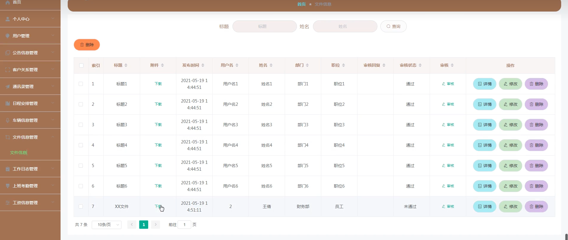
Task: Click the 上班考勤管理 trophy icon
Action: coord(8,186)
